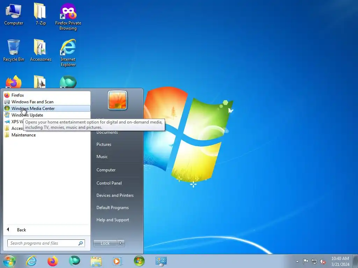Image resolution: width=358 pixels, height=268 pixels.
Task: Click the user account flower picture
Action: click(117, 100)
